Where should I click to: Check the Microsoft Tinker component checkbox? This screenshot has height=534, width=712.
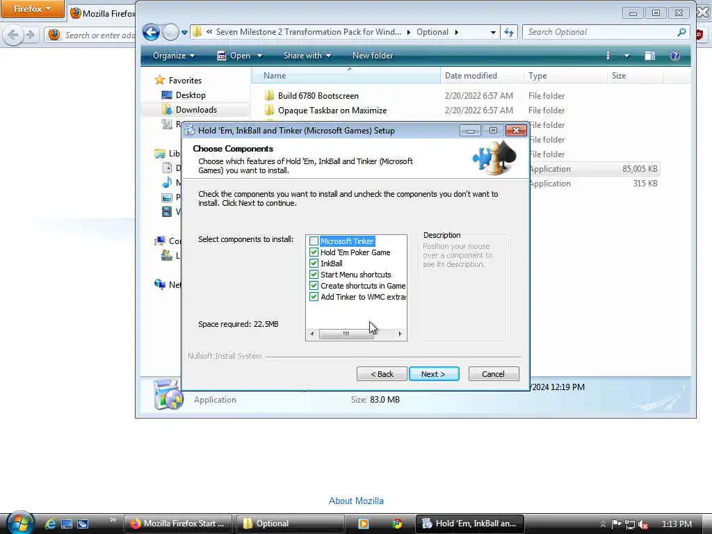(314, 241)
